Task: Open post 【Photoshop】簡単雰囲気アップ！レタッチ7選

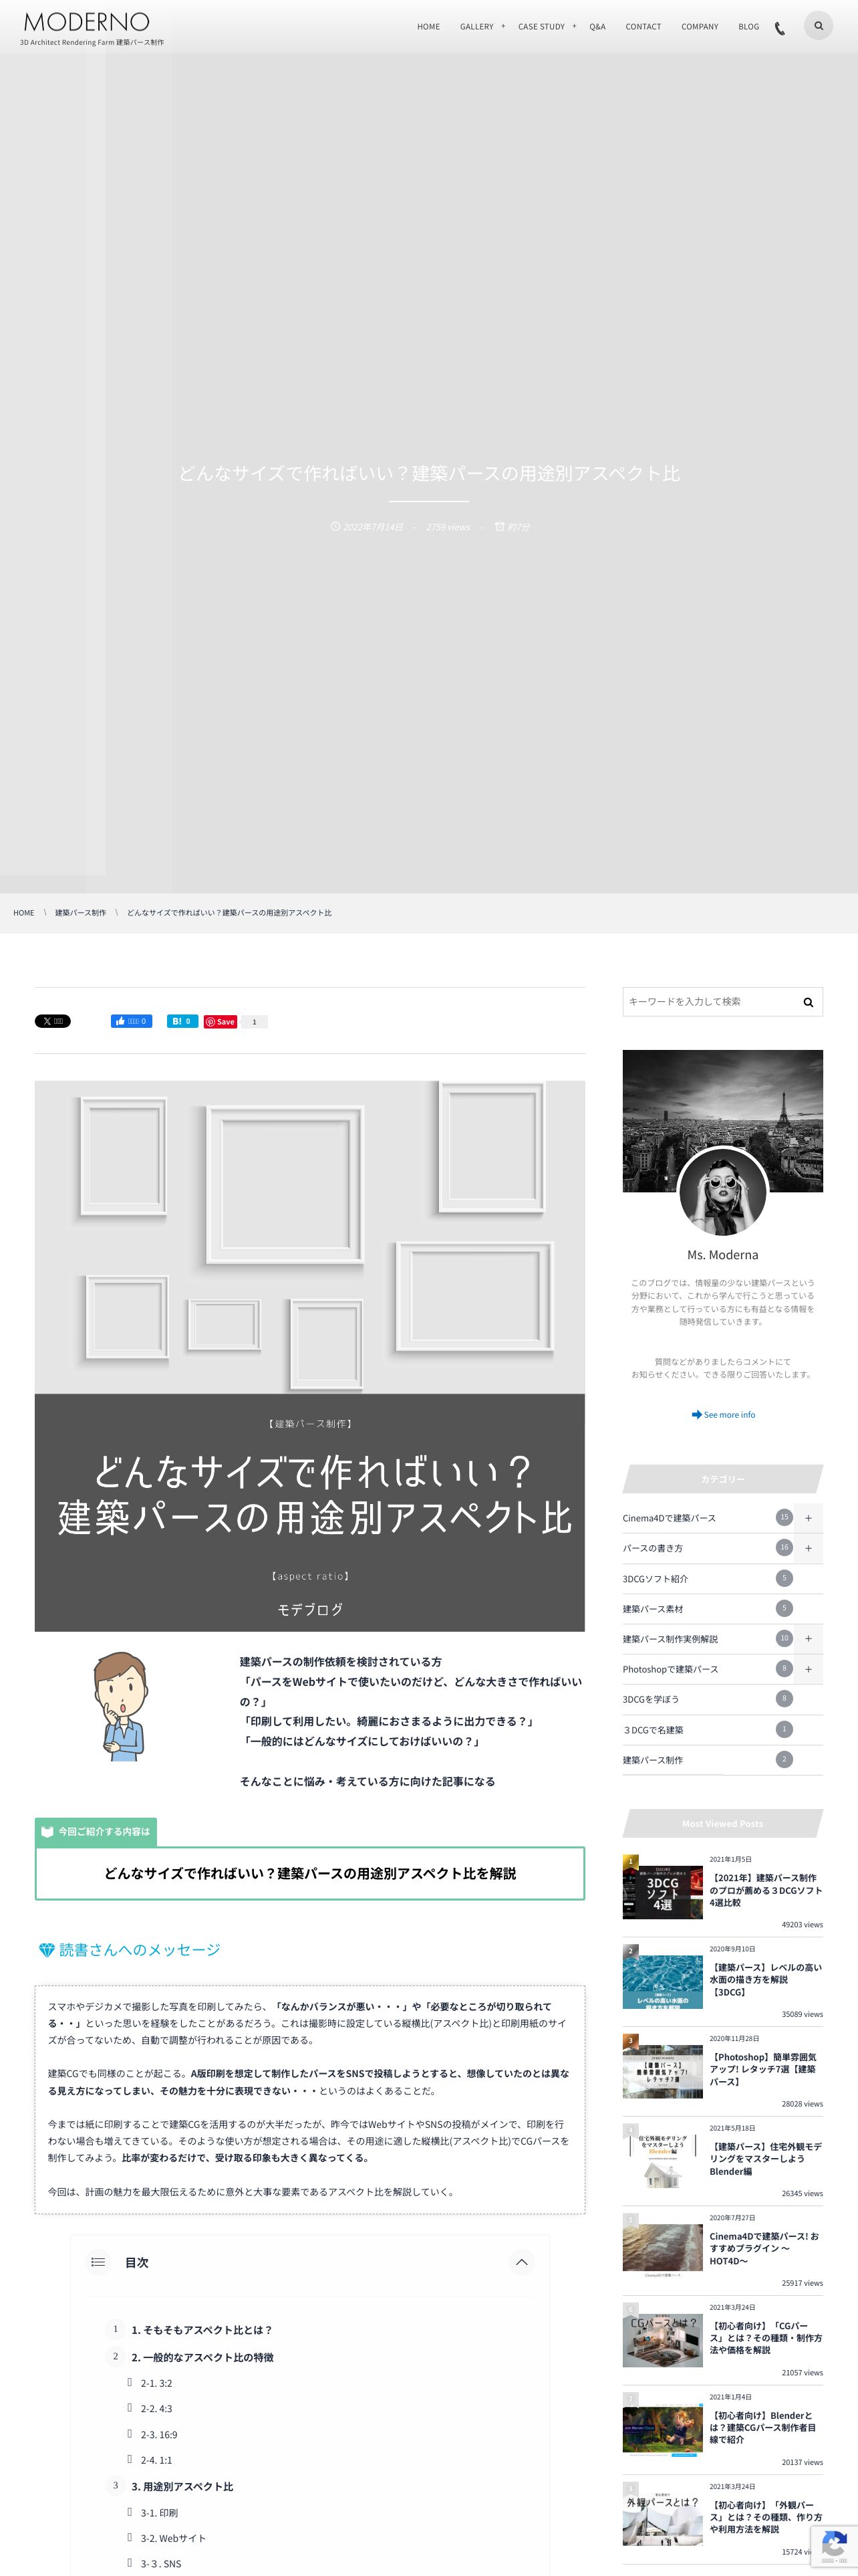Action: 764,2069
